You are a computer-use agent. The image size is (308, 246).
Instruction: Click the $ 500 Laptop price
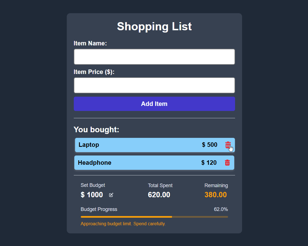click(x=210, y=145)
